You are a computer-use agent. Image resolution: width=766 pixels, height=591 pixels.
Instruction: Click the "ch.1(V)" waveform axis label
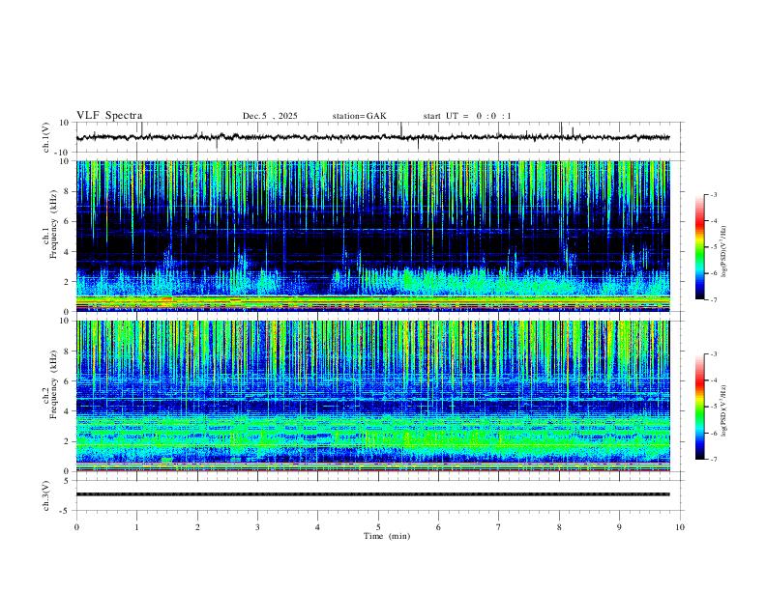click(46, 137)
